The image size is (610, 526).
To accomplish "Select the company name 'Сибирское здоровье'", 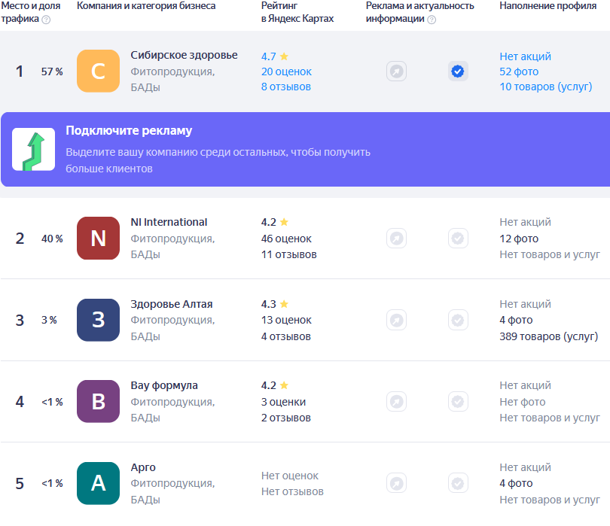I will (184, 55).
